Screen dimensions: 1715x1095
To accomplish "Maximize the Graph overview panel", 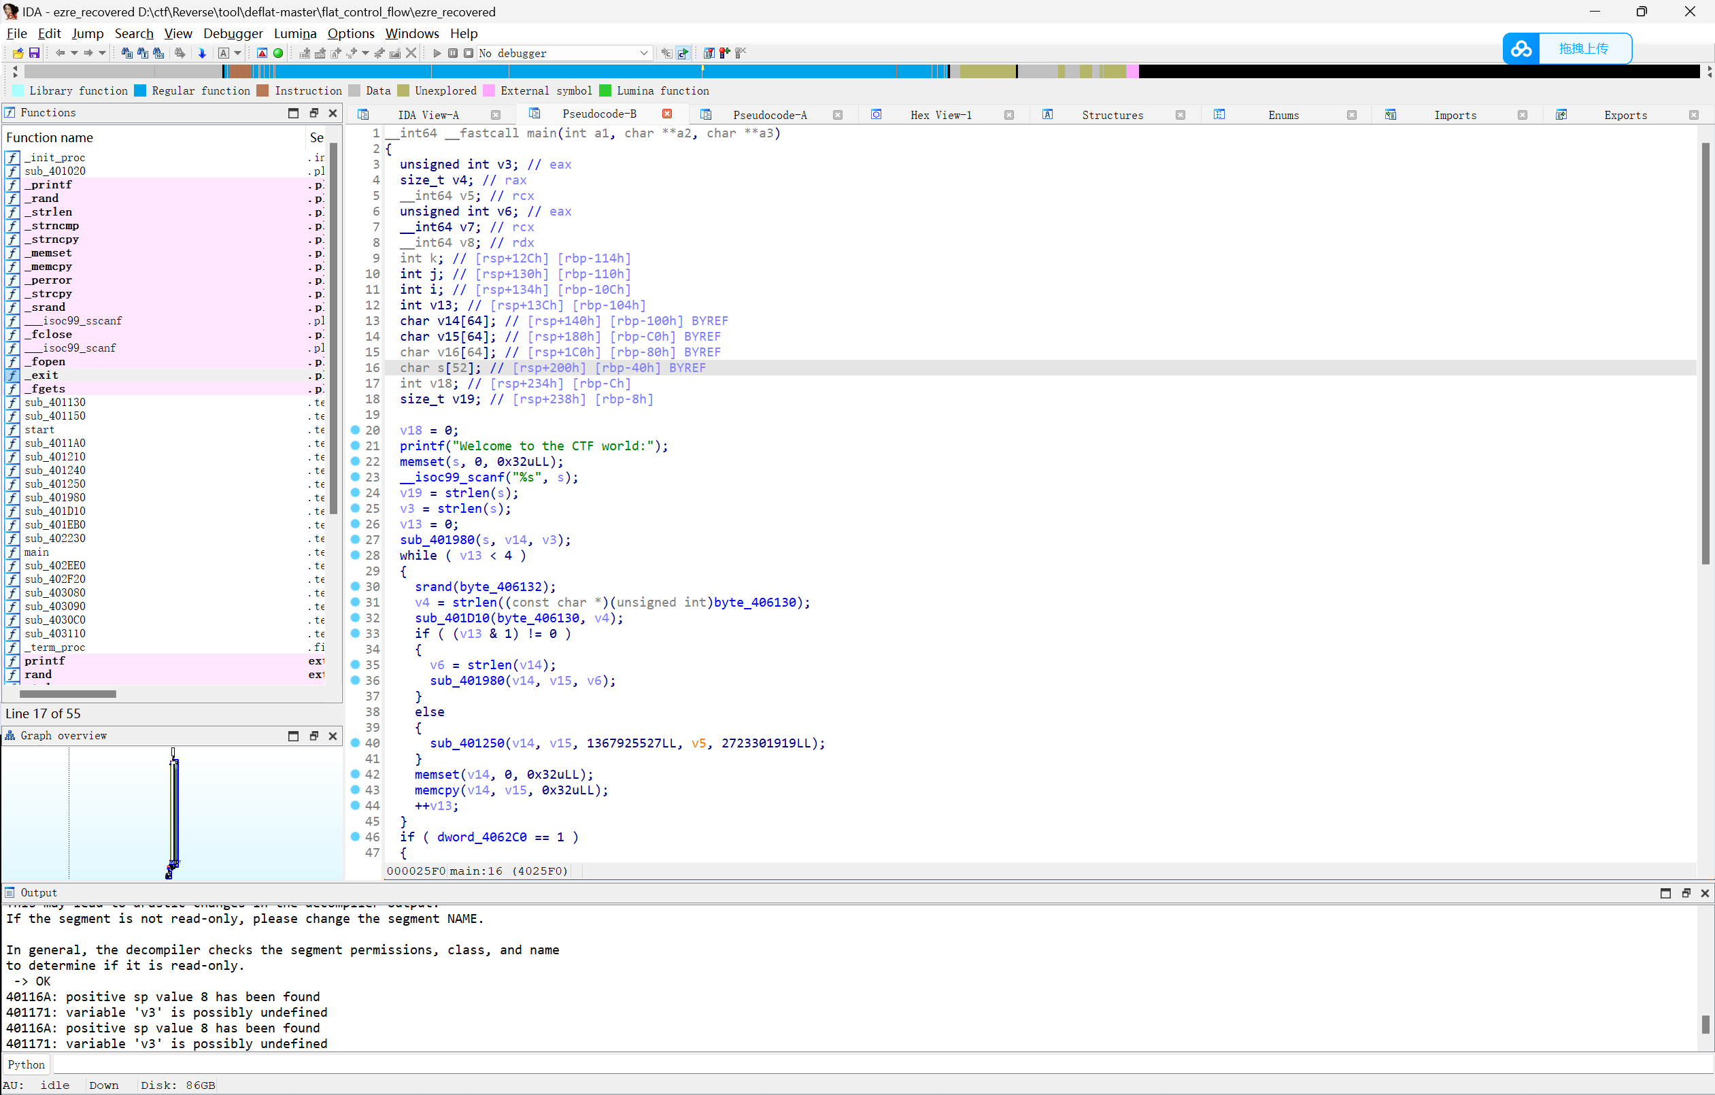I will pos(294,736).
